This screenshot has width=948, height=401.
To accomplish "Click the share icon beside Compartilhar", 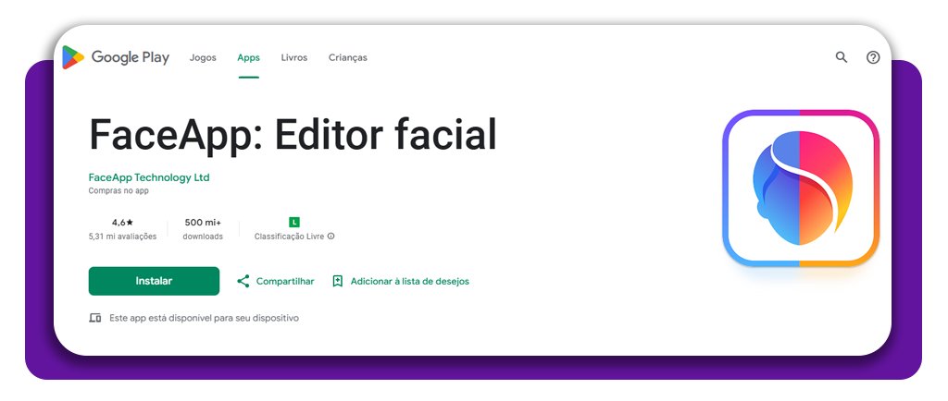I will click(243, 281).
